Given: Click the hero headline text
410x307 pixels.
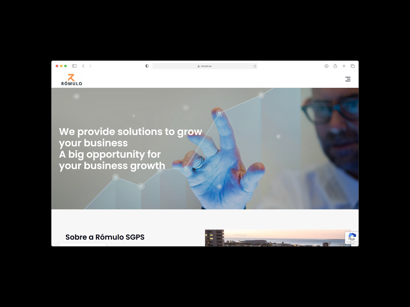Looking at the screenshot, I should coord(131,149).
